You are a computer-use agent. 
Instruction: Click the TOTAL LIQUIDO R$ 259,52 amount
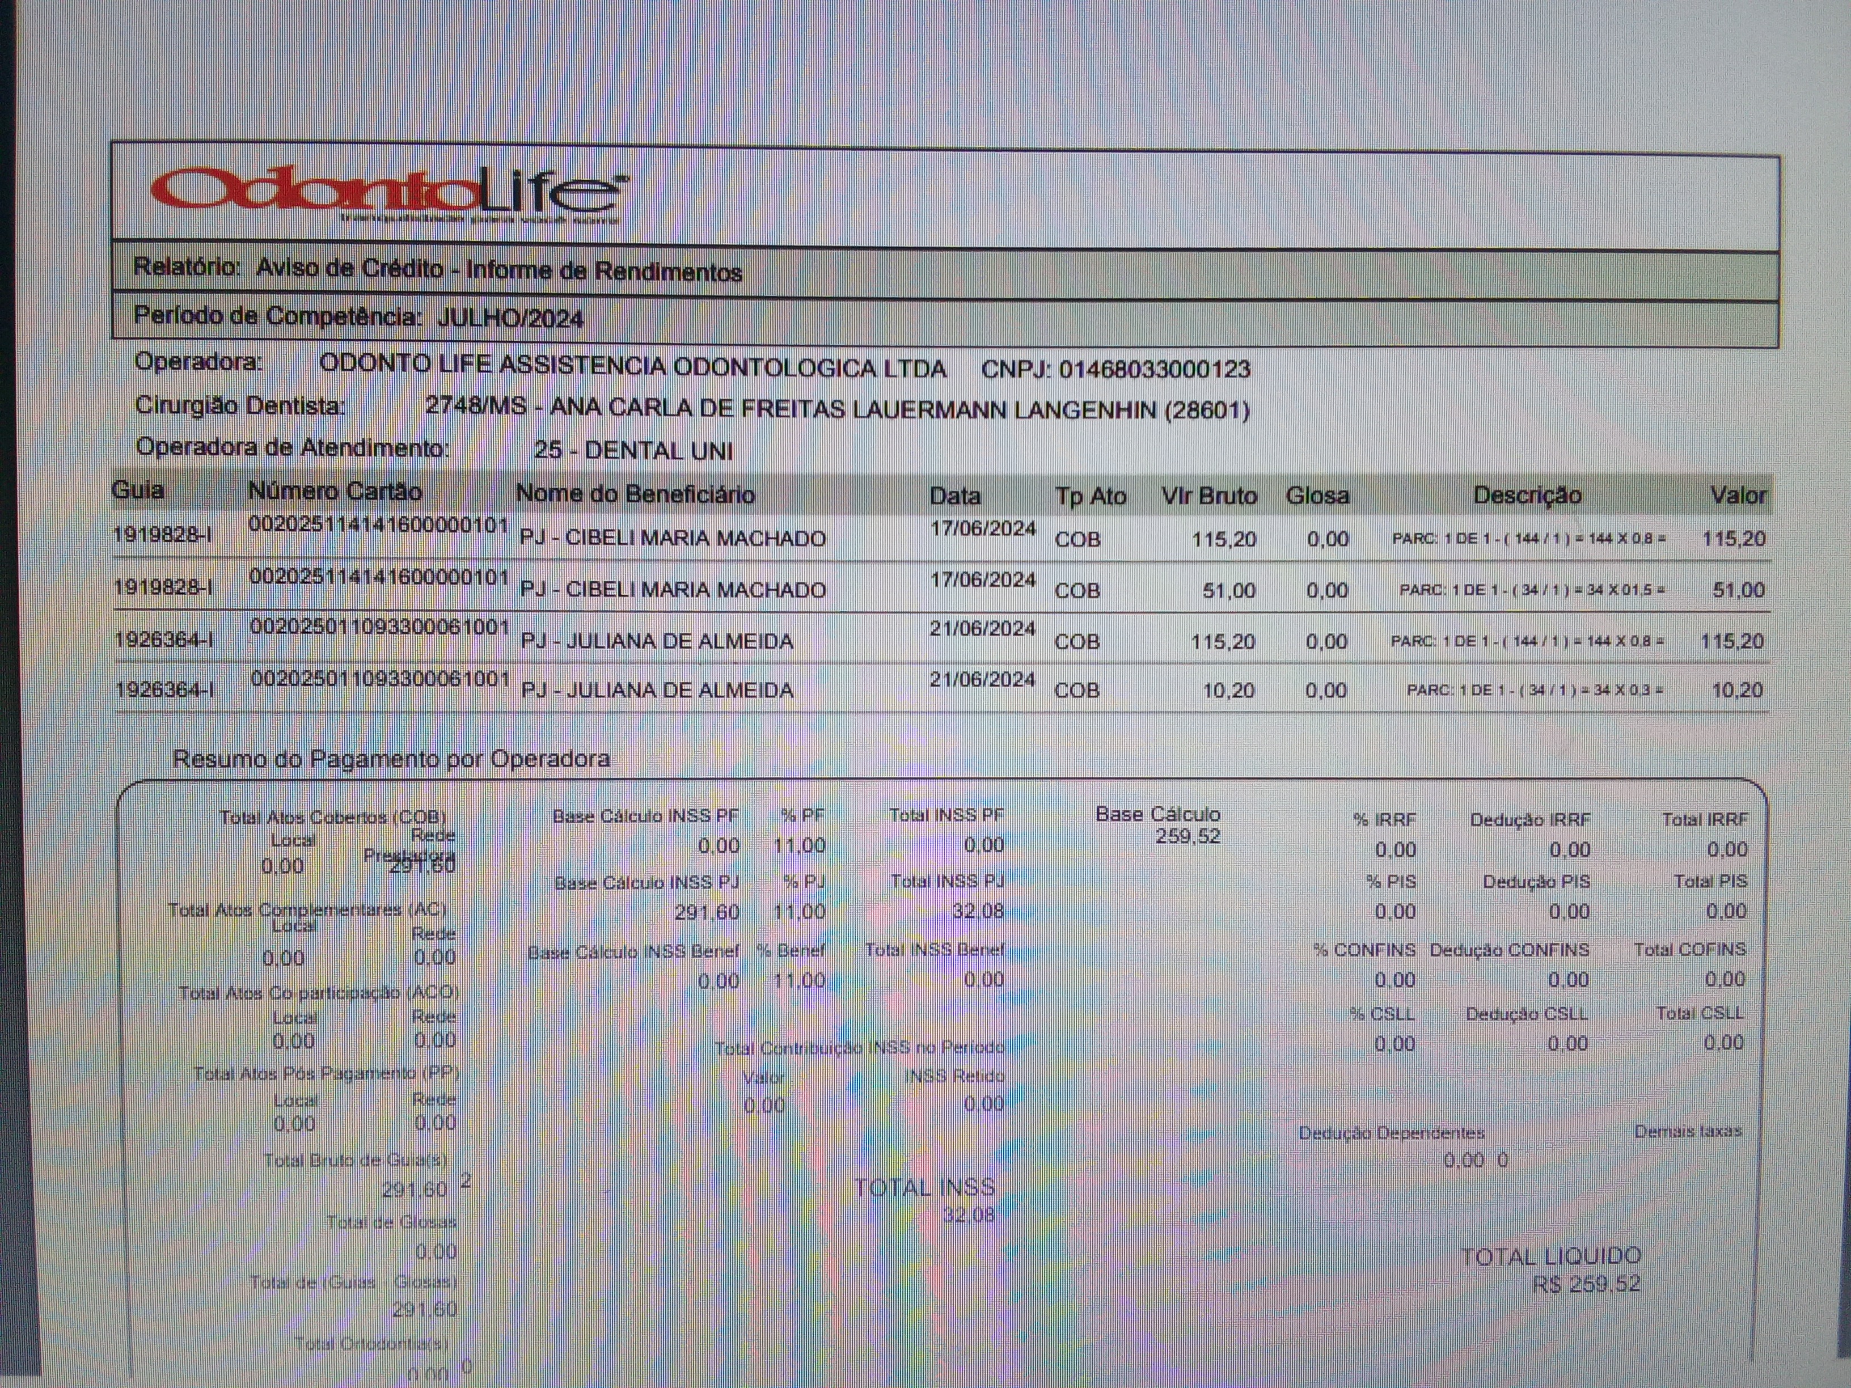pos(1586,1284)
